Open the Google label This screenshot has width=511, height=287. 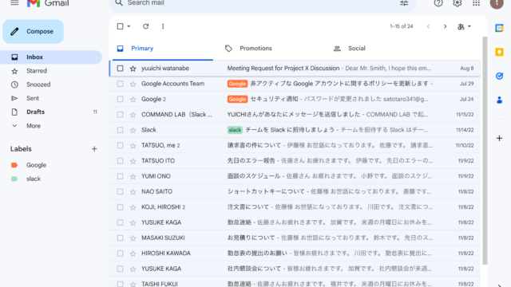pyautogui.click(x=36, y=165)
